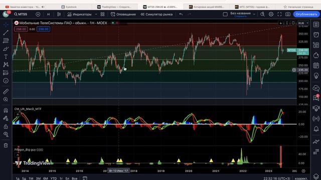Image resolution: width=321 pixels, height=180 pixels.
Task: Select the brush drawing tool
Action: tap(6, 49)
